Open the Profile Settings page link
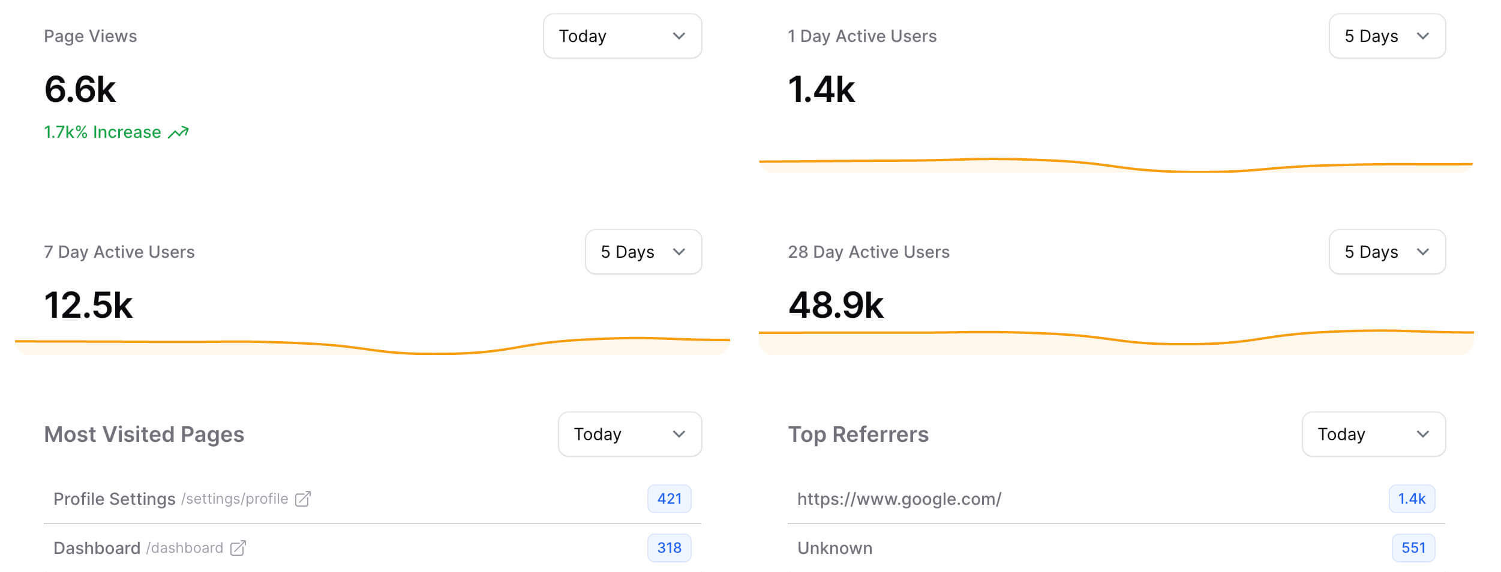This screenshot has width=1501, height=572. (114, 499)
